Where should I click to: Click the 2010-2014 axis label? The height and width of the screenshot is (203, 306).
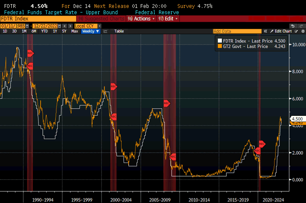(199, 200)
